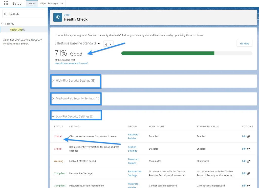Expand High-Risk Security Settings section

pos(53,81)
